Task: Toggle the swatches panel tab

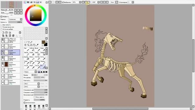Action: (x=37, y=2)
